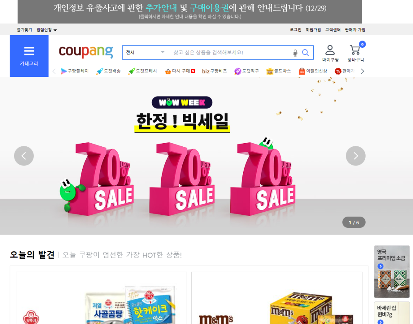413x324 pixels.
Task: Click the 로그인 link
Action: pos(295,30)
